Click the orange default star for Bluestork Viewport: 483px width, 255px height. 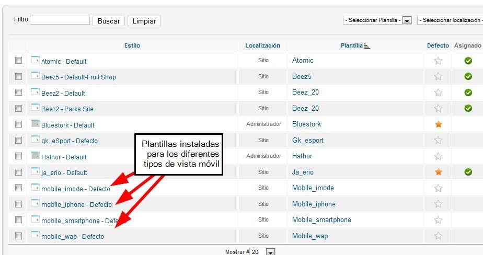click(x=439, y=124)
